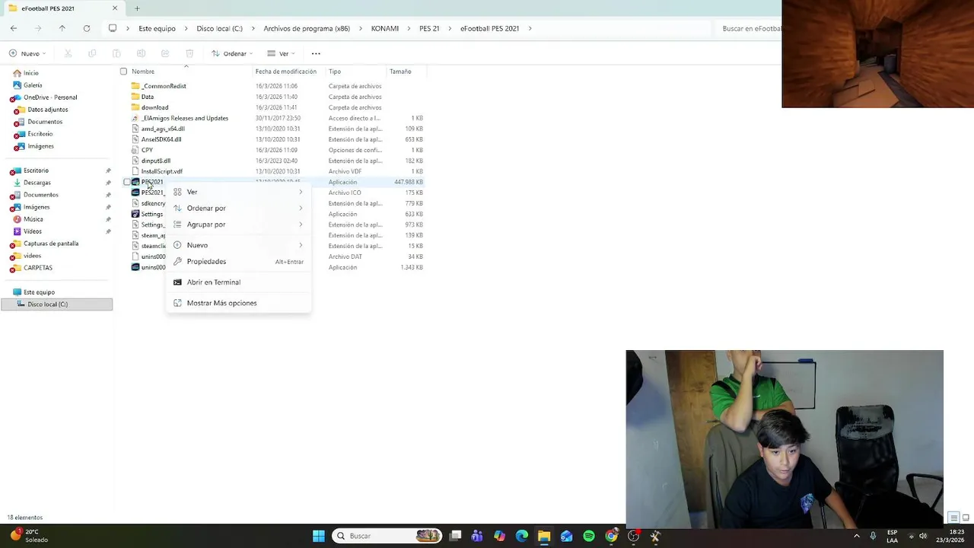Select the download folder

click(x=154, y=107)
